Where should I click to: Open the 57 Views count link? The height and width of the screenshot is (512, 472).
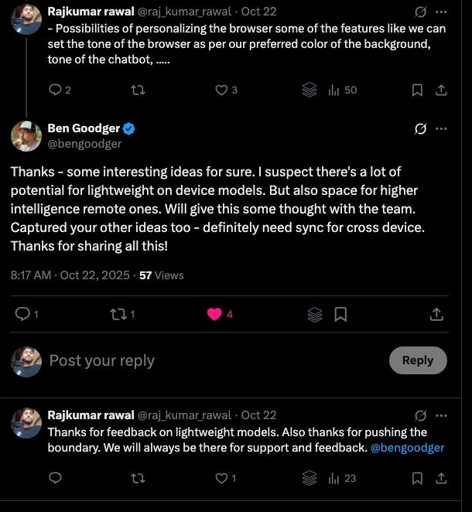[x=161, y=275]
